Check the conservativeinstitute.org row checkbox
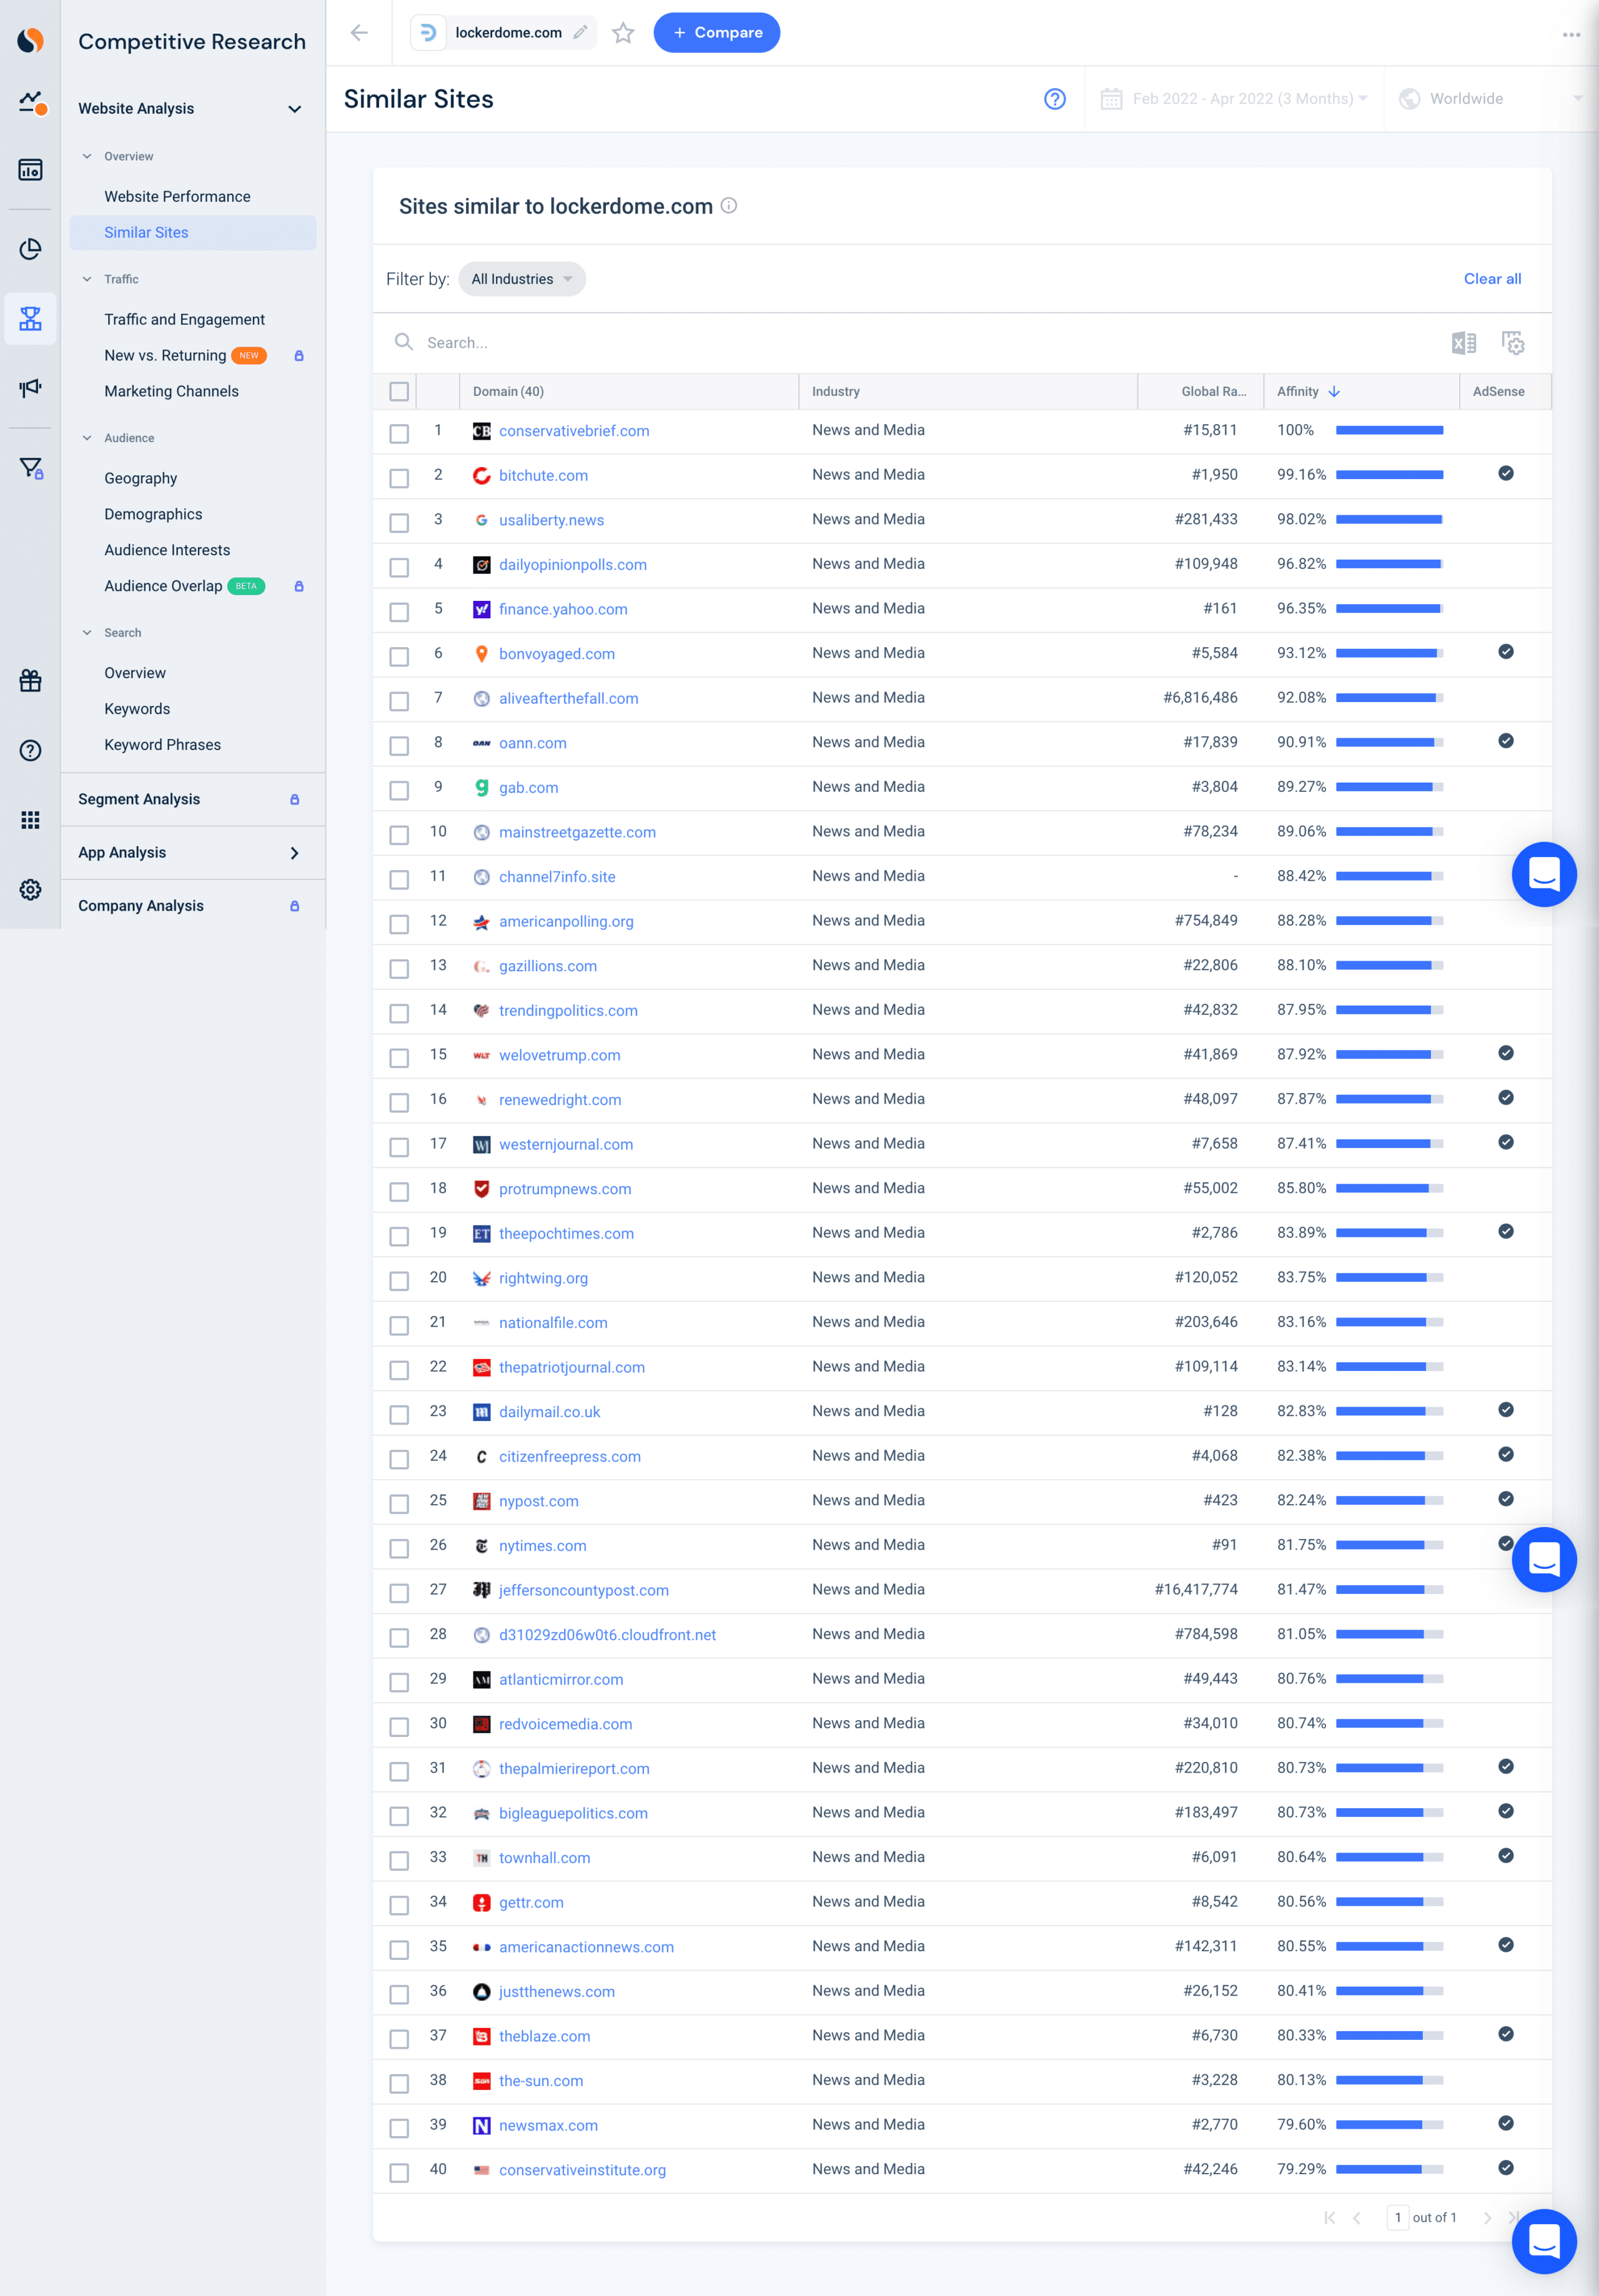 click(x=399, y=2173)
